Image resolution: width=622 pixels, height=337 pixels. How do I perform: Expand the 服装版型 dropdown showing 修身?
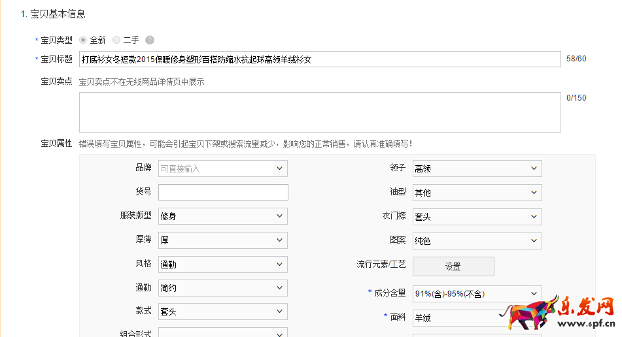[x=222, y=216]
